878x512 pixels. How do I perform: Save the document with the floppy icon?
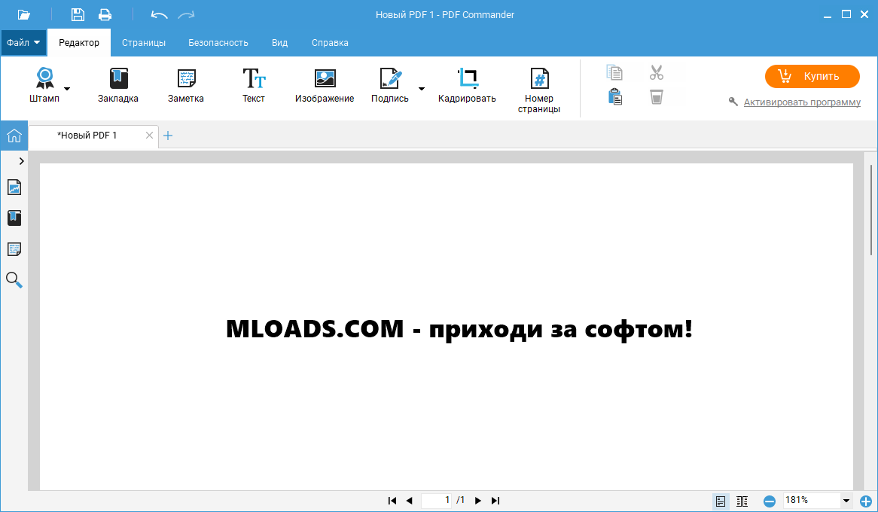[78, 14]
